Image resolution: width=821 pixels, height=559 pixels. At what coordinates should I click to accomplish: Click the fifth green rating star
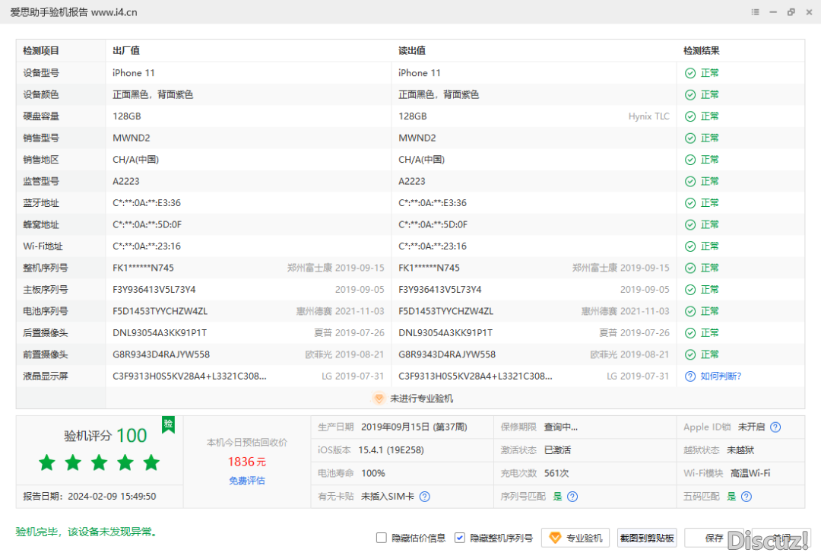(151, 462)
